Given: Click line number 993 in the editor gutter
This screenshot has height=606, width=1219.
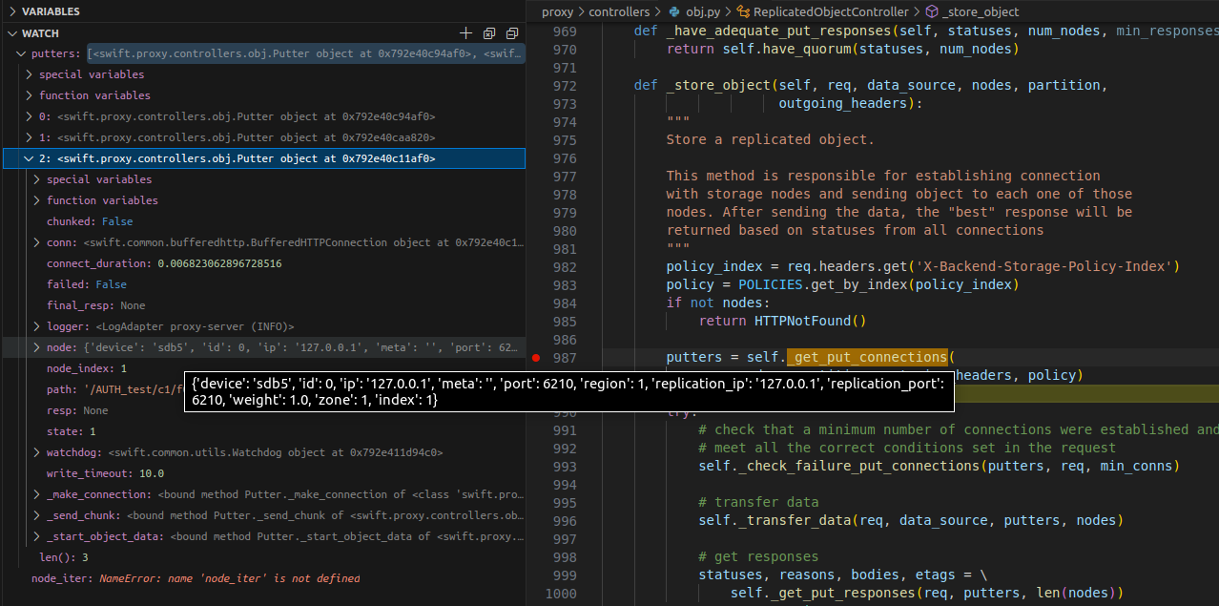Looking at the screenshot, I should tap(564, 467).
